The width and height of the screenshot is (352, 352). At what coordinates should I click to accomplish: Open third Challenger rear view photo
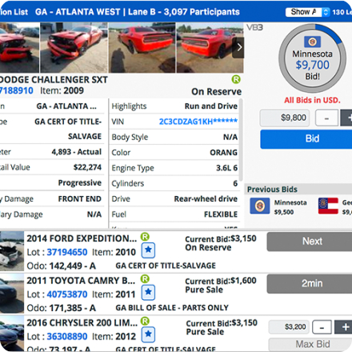click(142, 47)
